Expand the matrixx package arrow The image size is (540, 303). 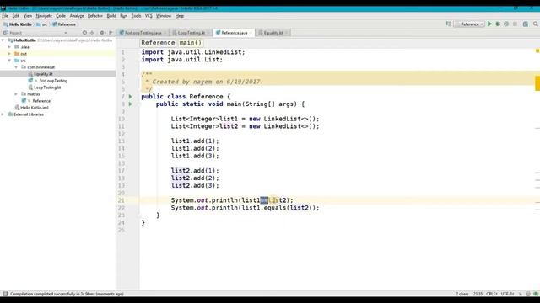(16, 93)
